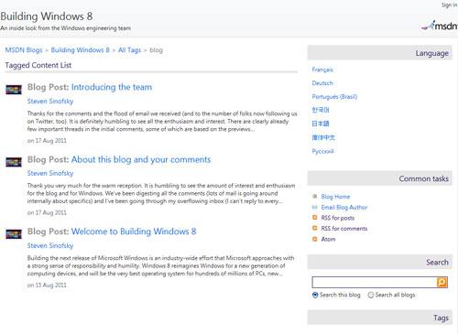Click the blog search text field

coord(375,282)
